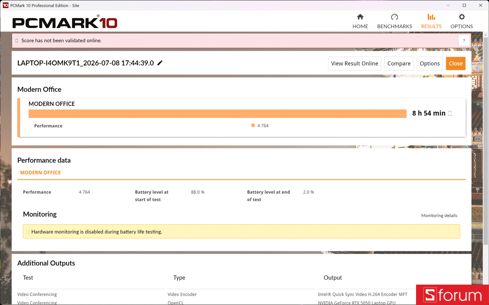The height and width of the screenshot is (305, 489).
Task: Select Intel Quick Sync Video H.264 Encoder output
Action: [363, 294]
